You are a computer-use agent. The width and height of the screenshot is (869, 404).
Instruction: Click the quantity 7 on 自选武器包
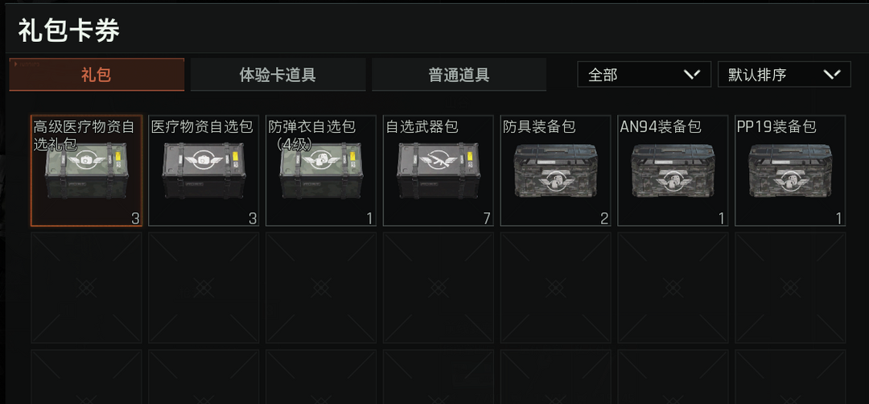(x=487, y=218)
